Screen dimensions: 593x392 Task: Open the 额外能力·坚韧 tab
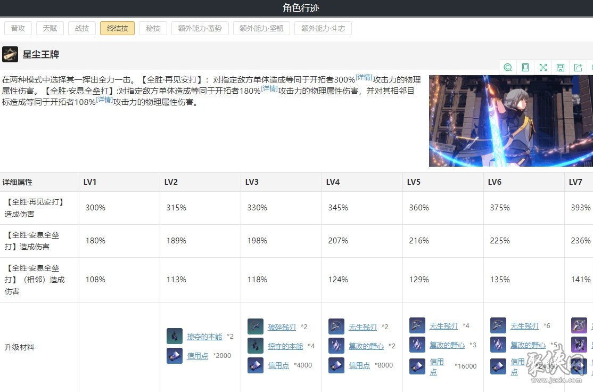[261, 28]
